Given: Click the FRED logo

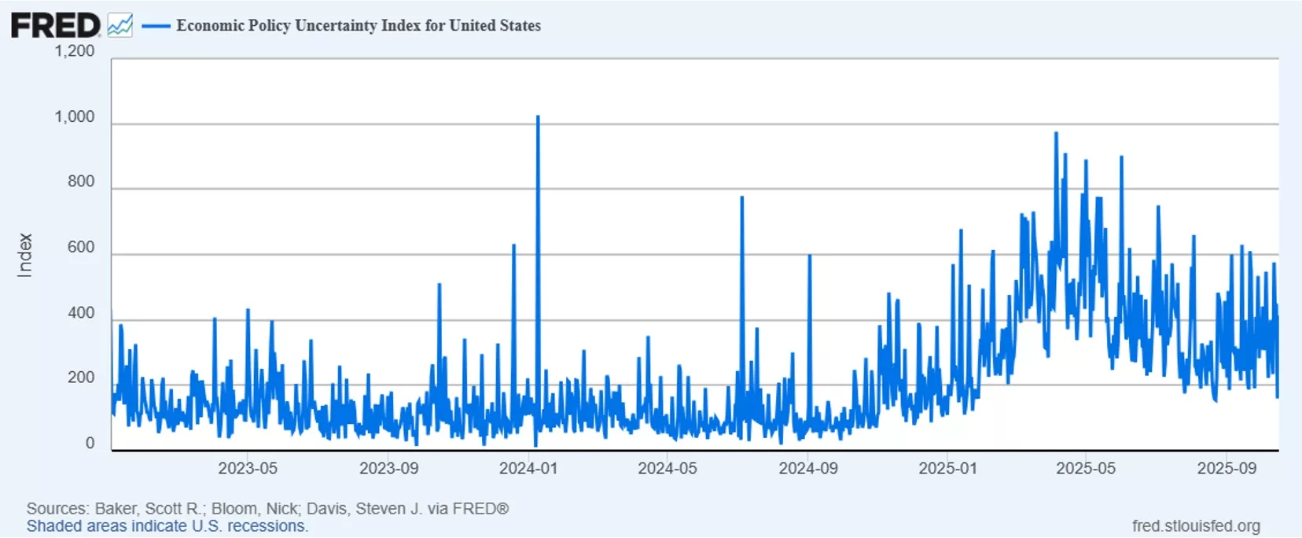Looking at the screenshot, I should [55, 25].
